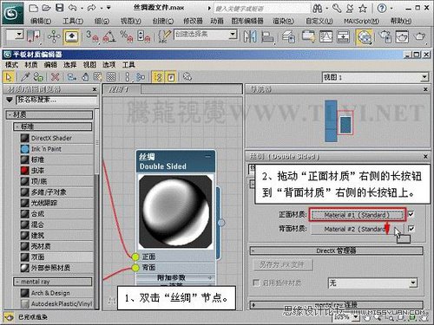The image size is (434, 325).
Task: Click the red X Delete Selected icon
Action: point(55,77)
